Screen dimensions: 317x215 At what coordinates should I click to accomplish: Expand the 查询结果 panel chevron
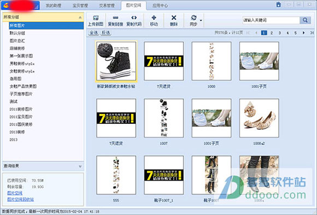(80, 166)
